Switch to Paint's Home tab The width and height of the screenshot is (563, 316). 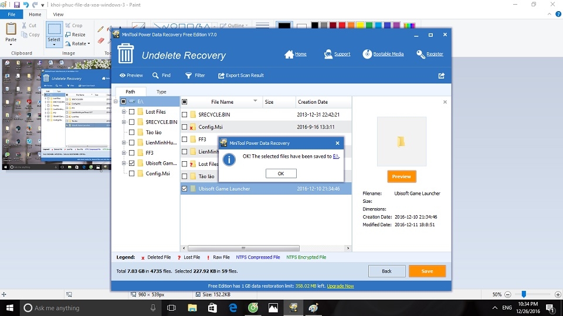point(35,14)
